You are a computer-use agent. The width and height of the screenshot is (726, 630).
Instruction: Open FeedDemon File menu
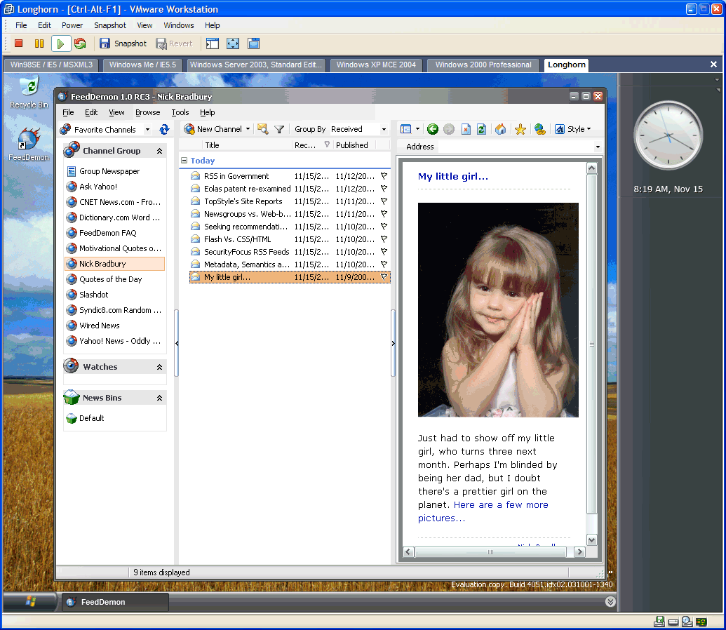coord(68,112)
